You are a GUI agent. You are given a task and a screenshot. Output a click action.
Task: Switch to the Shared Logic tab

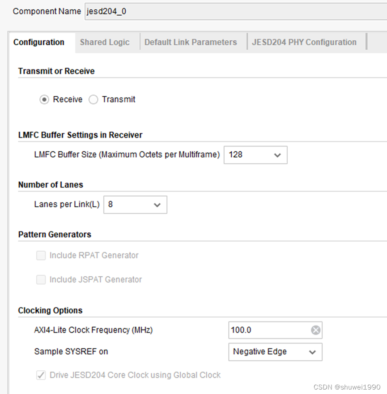104,42
